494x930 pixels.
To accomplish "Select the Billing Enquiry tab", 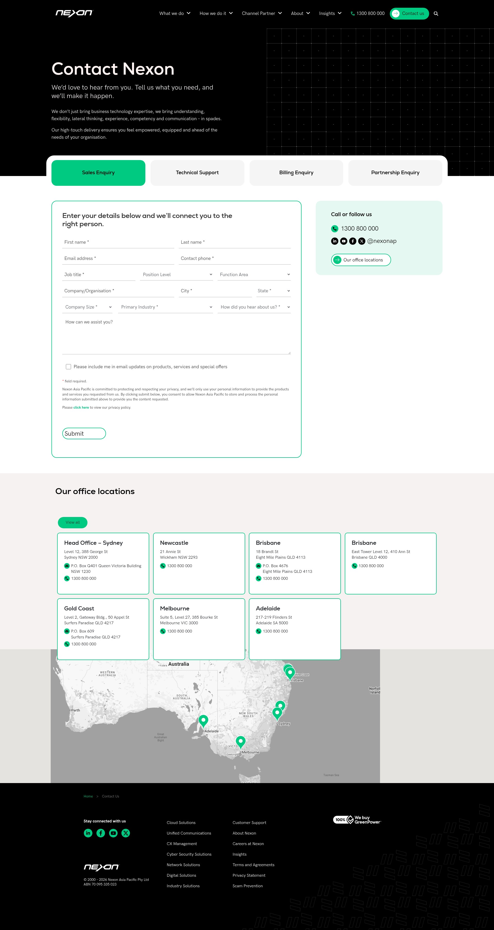I will coord(296,173).
